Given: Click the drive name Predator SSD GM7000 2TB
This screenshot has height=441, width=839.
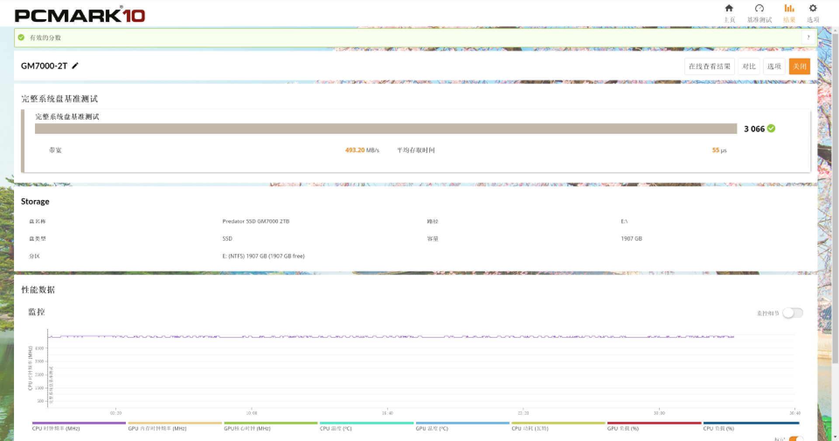Looking at the screenshot, I should coord(256,221).
